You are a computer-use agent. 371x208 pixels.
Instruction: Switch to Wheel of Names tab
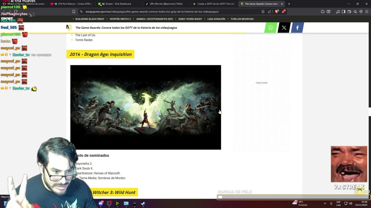(x=24, y=4)
